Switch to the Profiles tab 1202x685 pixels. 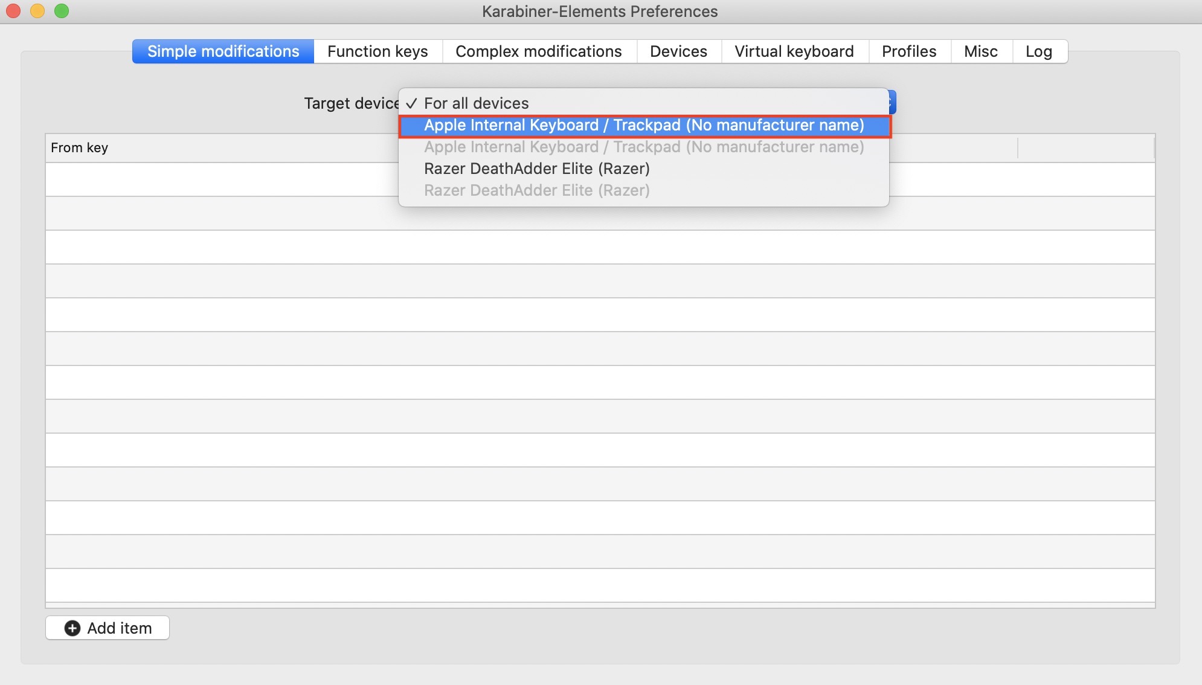(908, 51)
